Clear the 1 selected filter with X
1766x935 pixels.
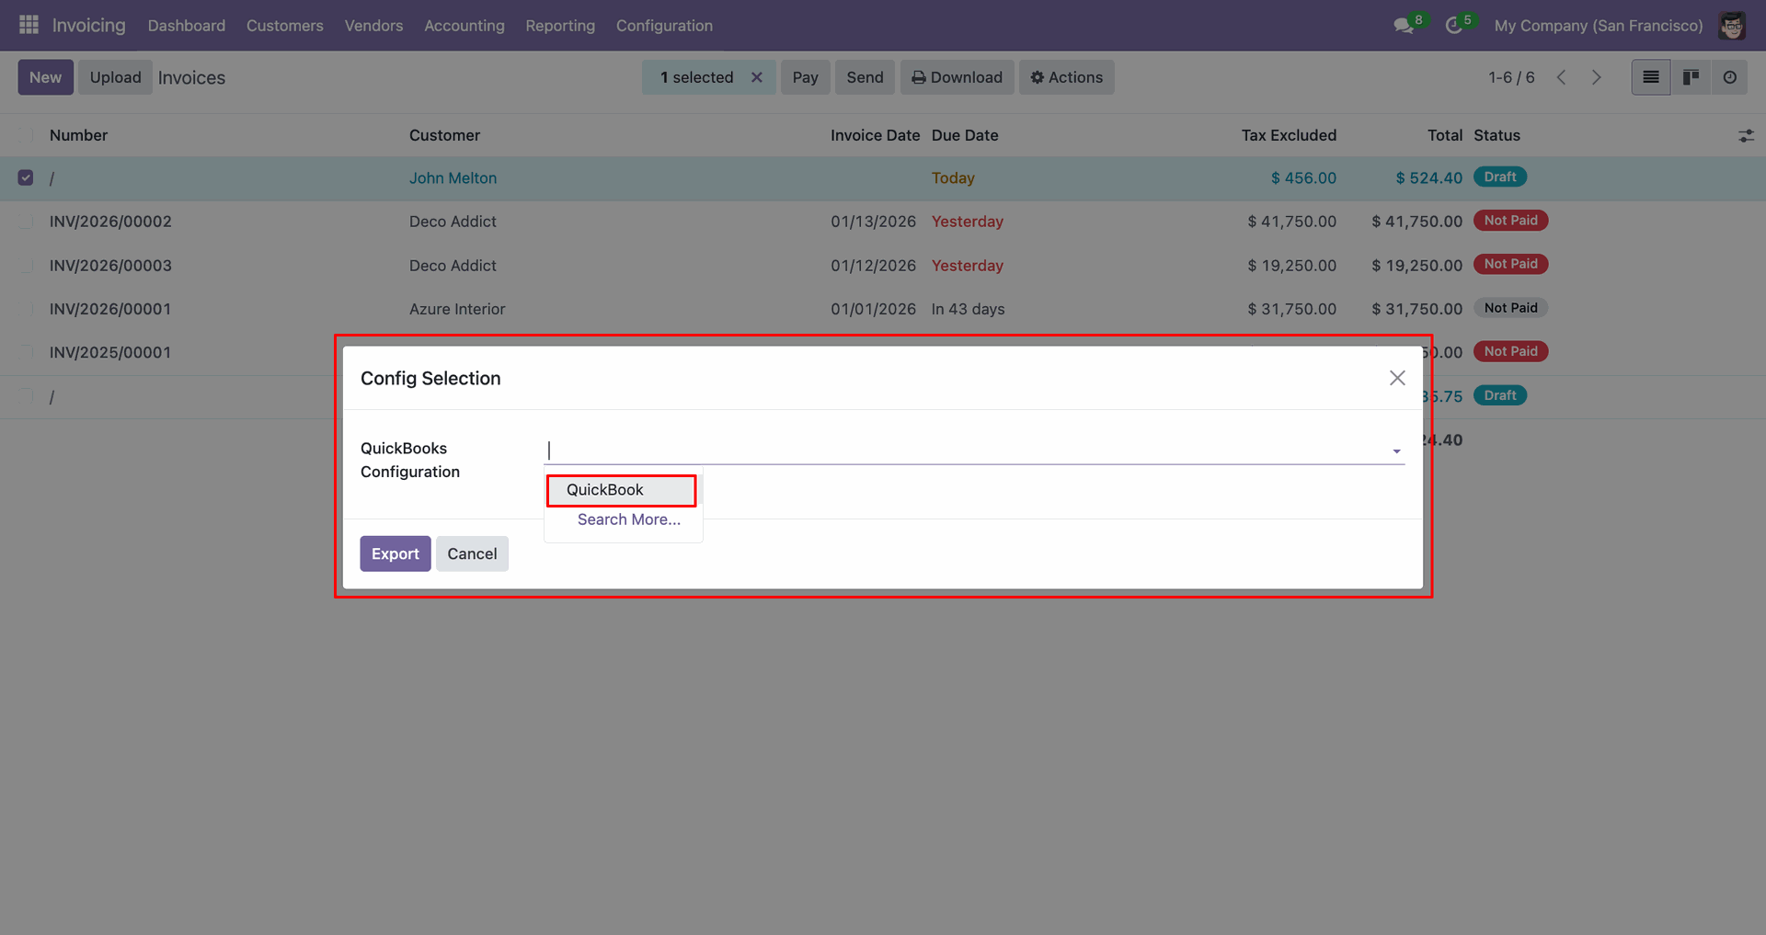(757, 77)
